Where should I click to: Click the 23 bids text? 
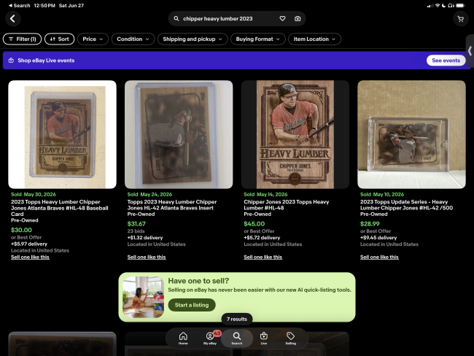[x=136, y=231]
